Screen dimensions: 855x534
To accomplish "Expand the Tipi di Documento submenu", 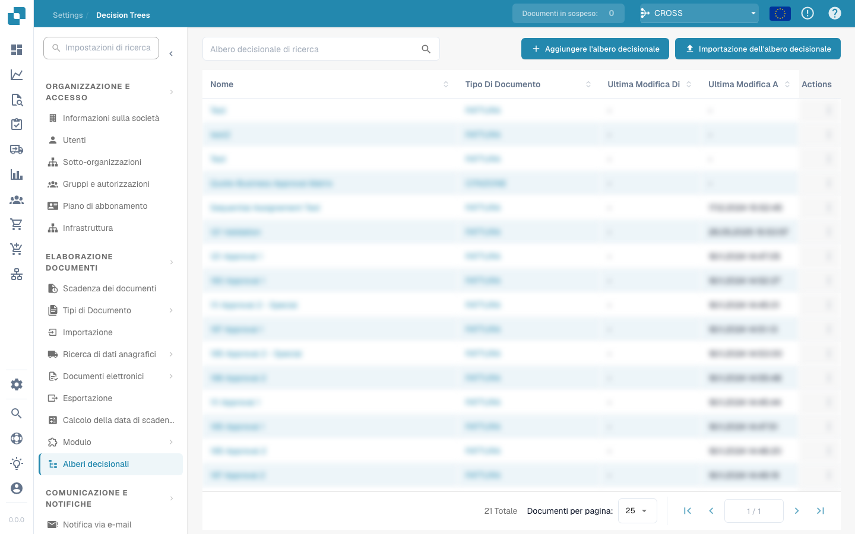I will coord(171,310).
